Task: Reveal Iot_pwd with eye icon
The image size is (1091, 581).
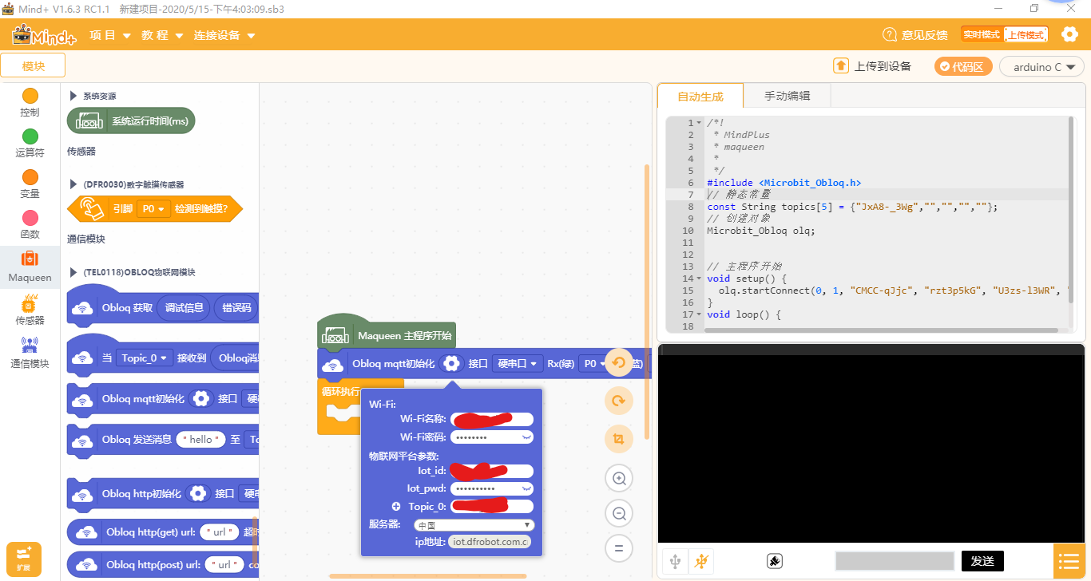Action: click(526, 488)
